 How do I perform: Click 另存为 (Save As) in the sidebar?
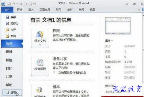click(x=12, y=24)
